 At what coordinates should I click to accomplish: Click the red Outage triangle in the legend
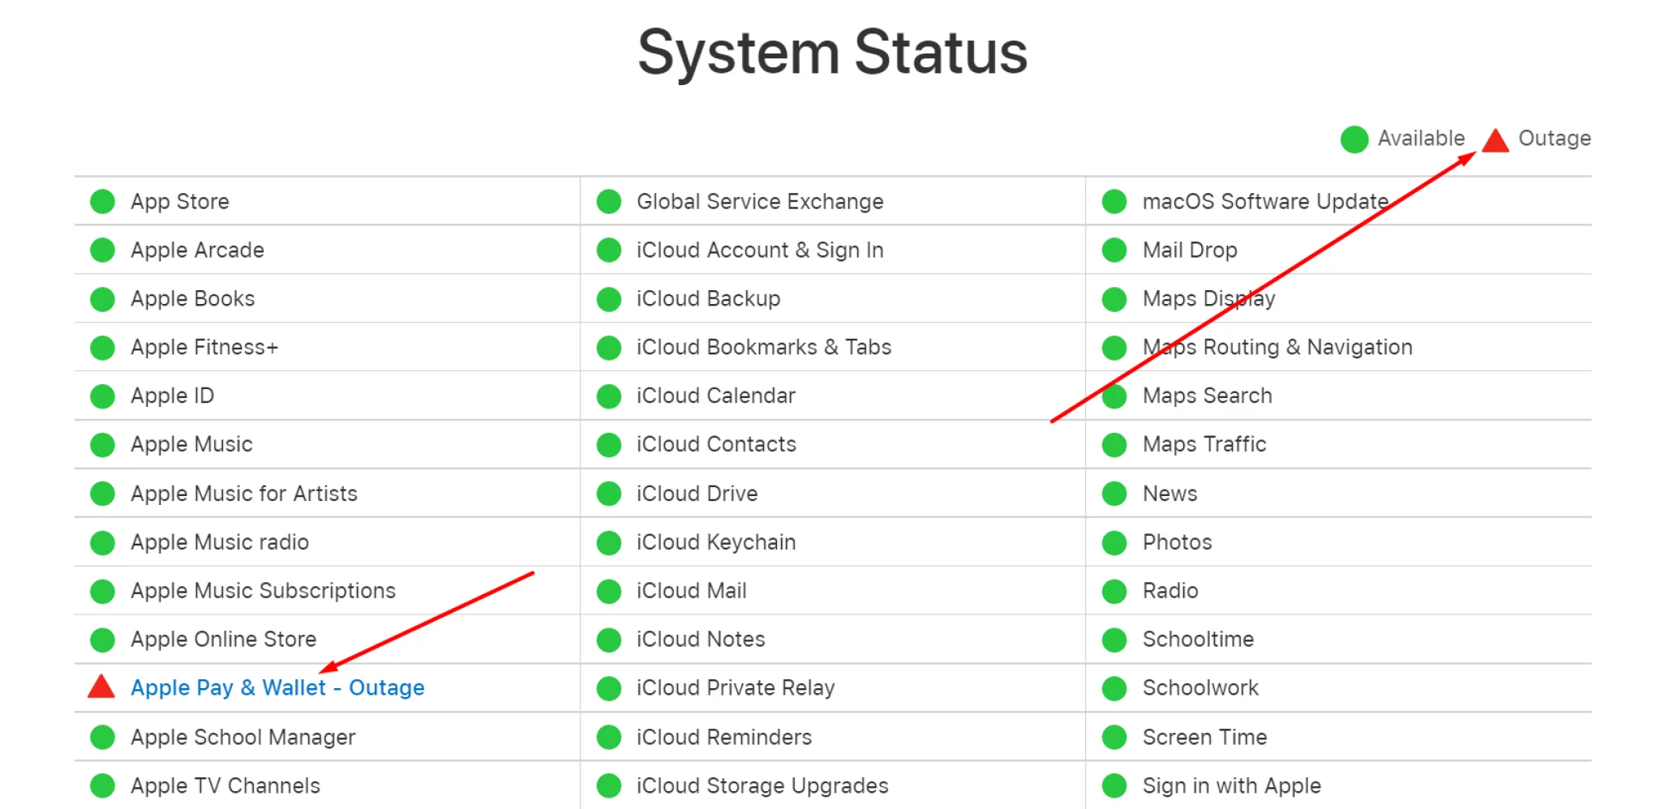click(x=1496, y=139)
